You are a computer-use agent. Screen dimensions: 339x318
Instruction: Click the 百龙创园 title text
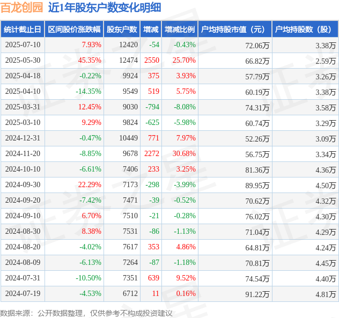(21, 8)
